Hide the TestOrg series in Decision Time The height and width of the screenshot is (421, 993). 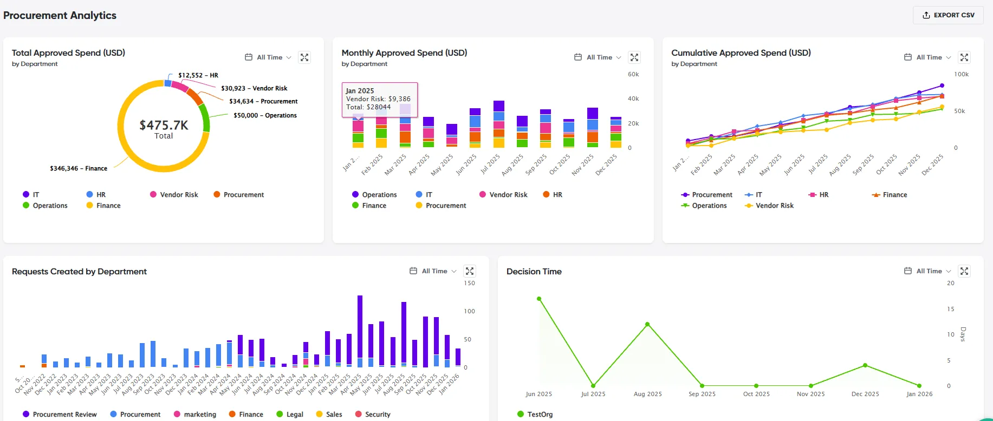tap(535, 415)
